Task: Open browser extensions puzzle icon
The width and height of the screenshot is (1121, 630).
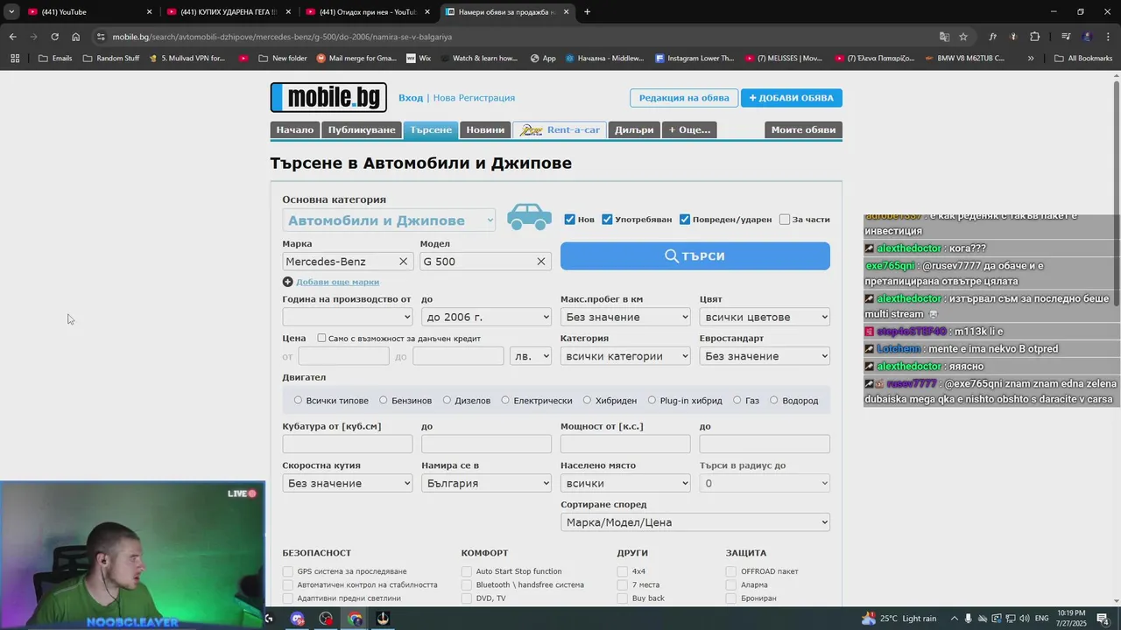Action: point(1034,37)
